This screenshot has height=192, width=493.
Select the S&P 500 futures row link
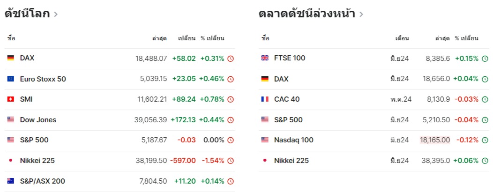click(x=288, y=120)
